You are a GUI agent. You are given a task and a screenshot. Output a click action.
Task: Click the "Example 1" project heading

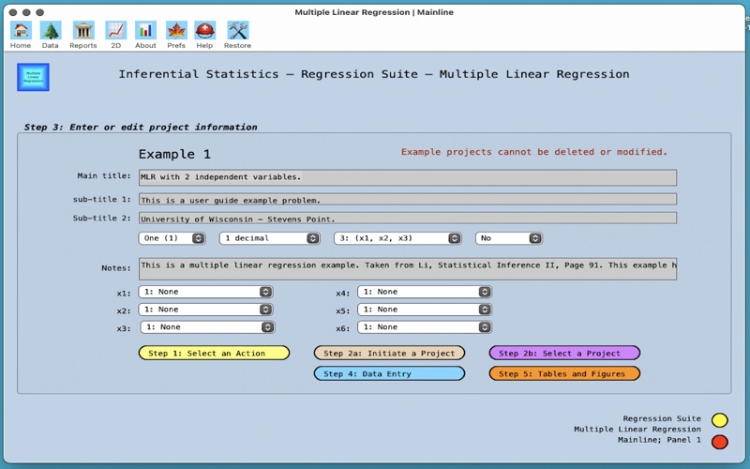[x=174, y=154]
